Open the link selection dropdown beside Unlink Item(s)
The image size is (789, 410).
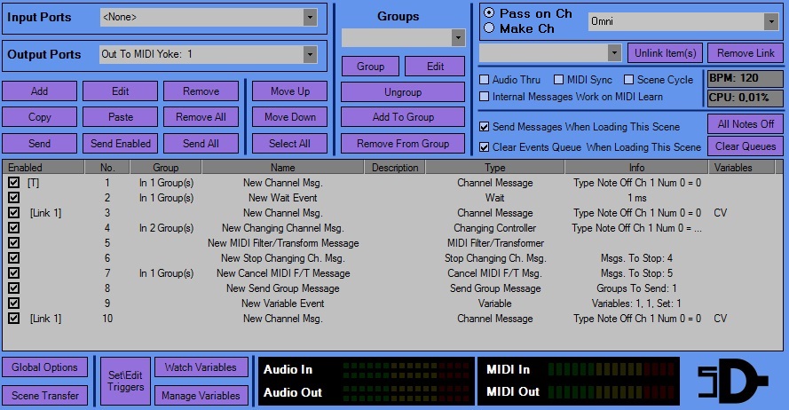pyautogui.click(x=614, y=53)
